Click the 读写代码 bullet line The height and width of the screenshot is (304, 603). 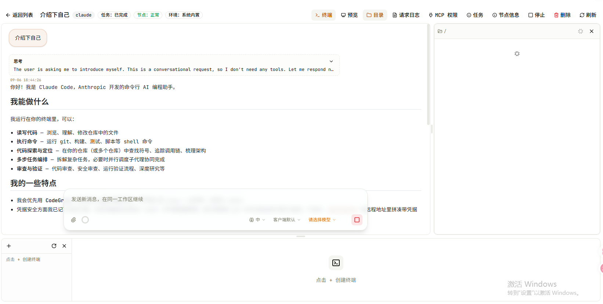68,133
